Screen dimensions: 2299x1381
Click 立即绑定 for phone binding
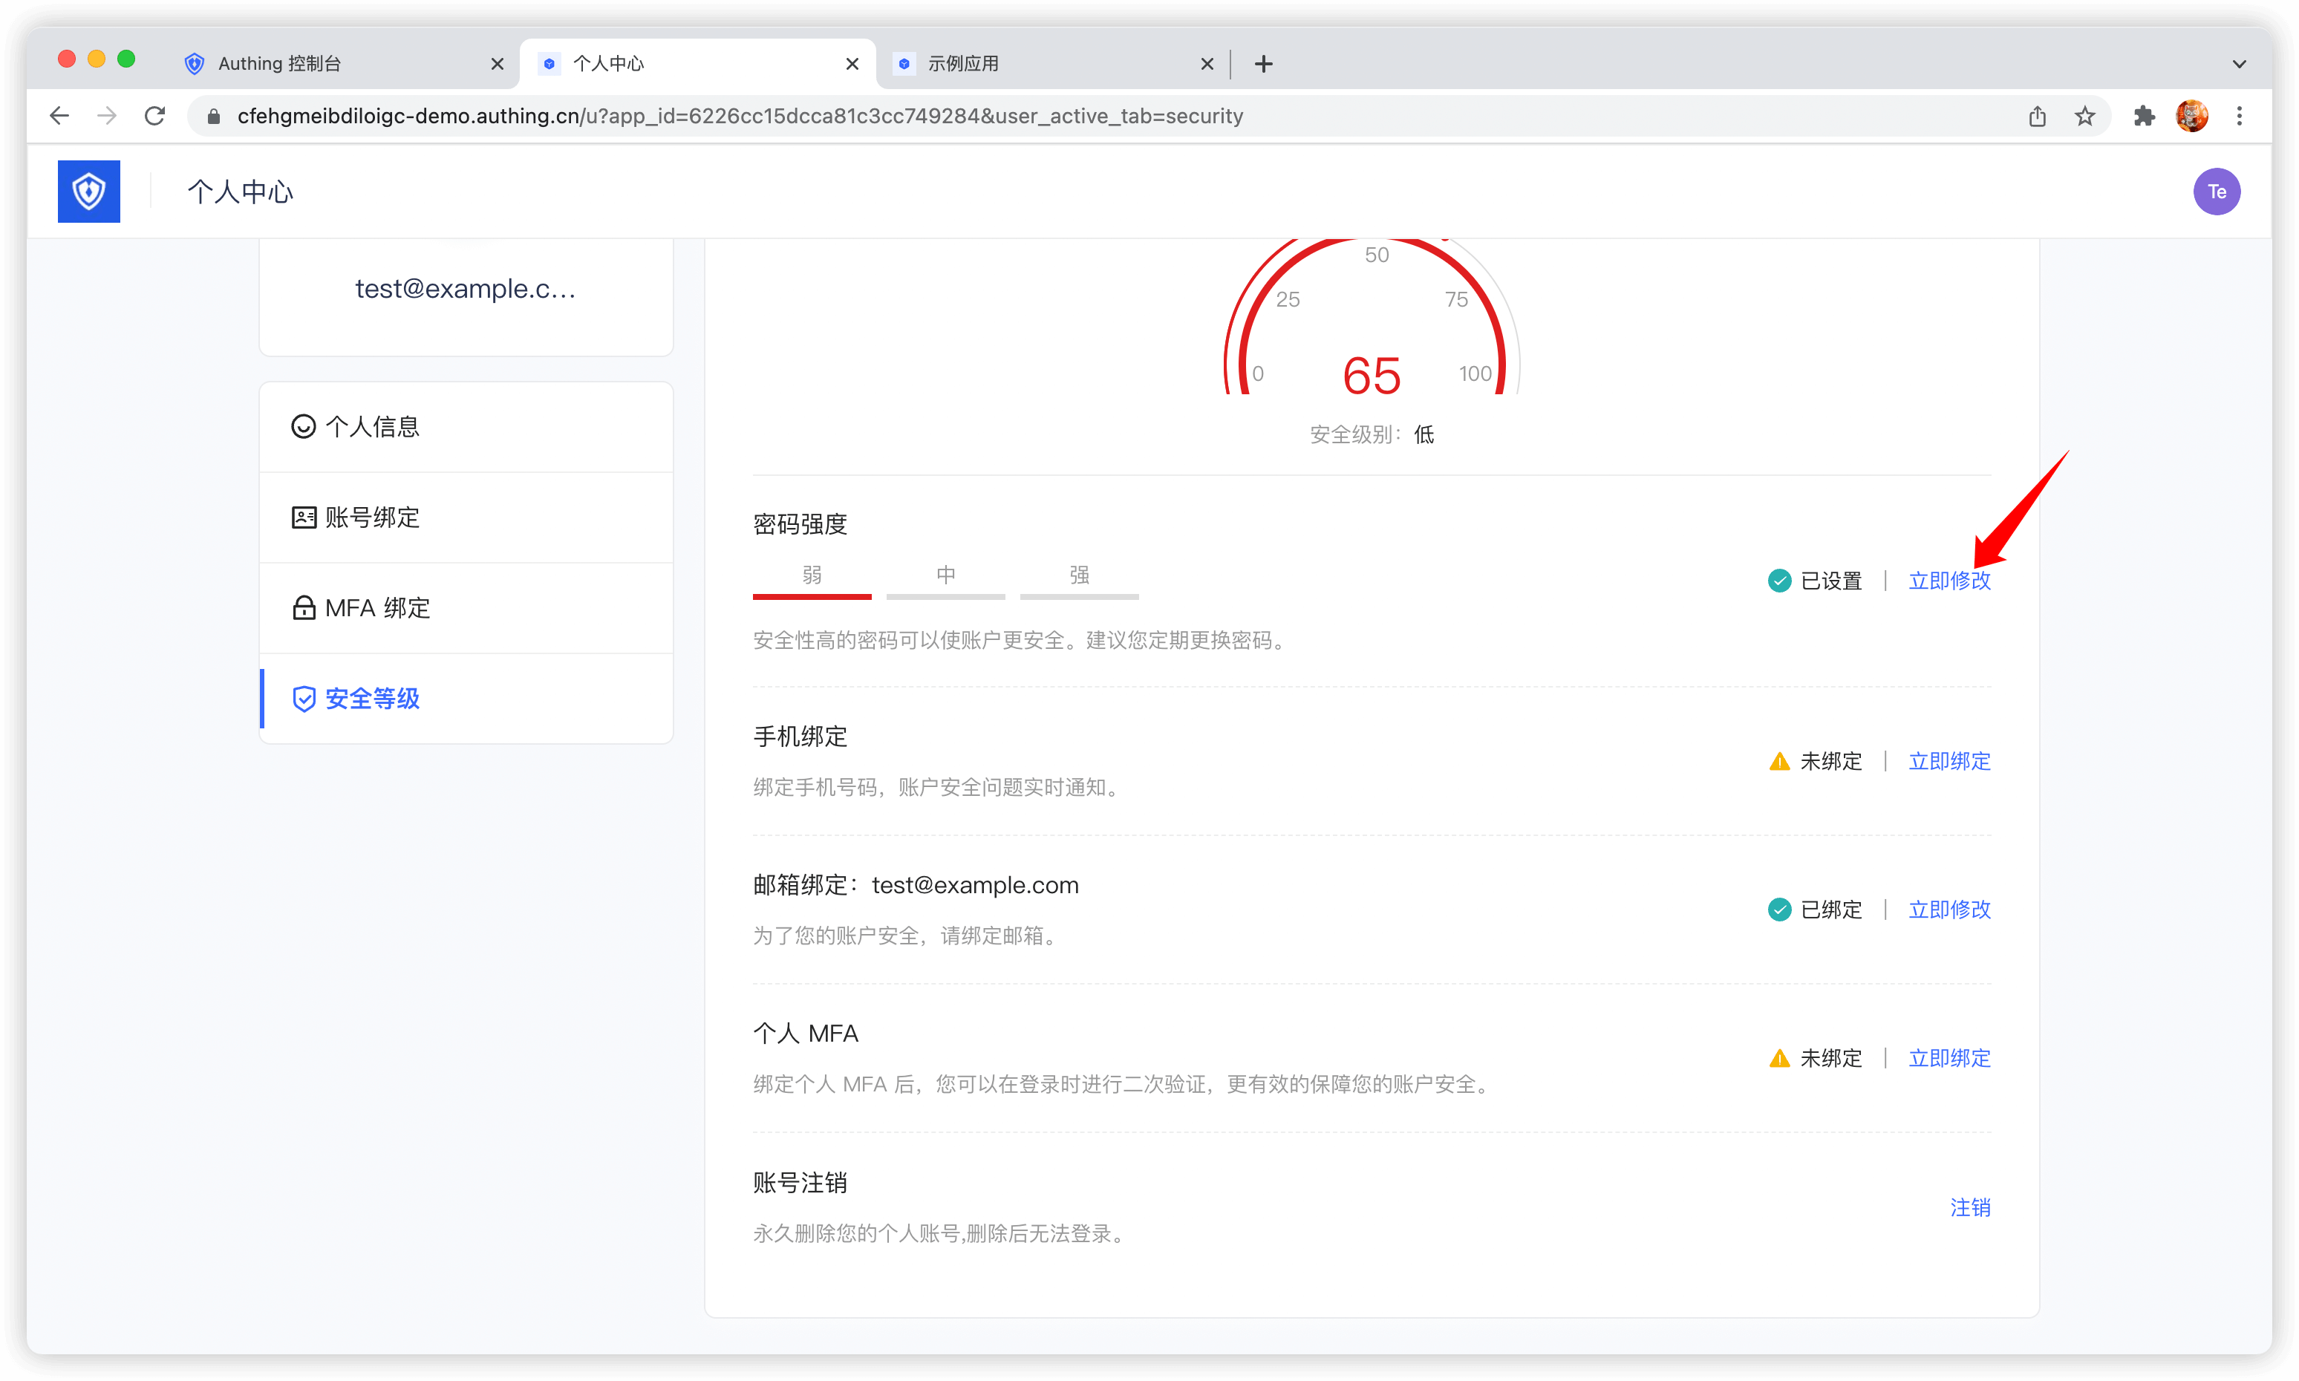click(1949, 761)
